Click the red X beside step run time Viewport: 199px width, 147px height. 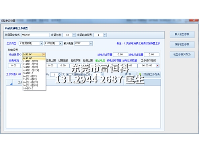click(x=158, y=66)
